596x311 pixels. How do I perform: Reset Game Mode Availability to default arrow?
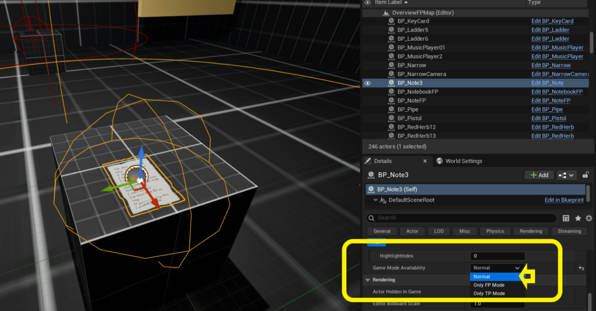pos(581,268)
